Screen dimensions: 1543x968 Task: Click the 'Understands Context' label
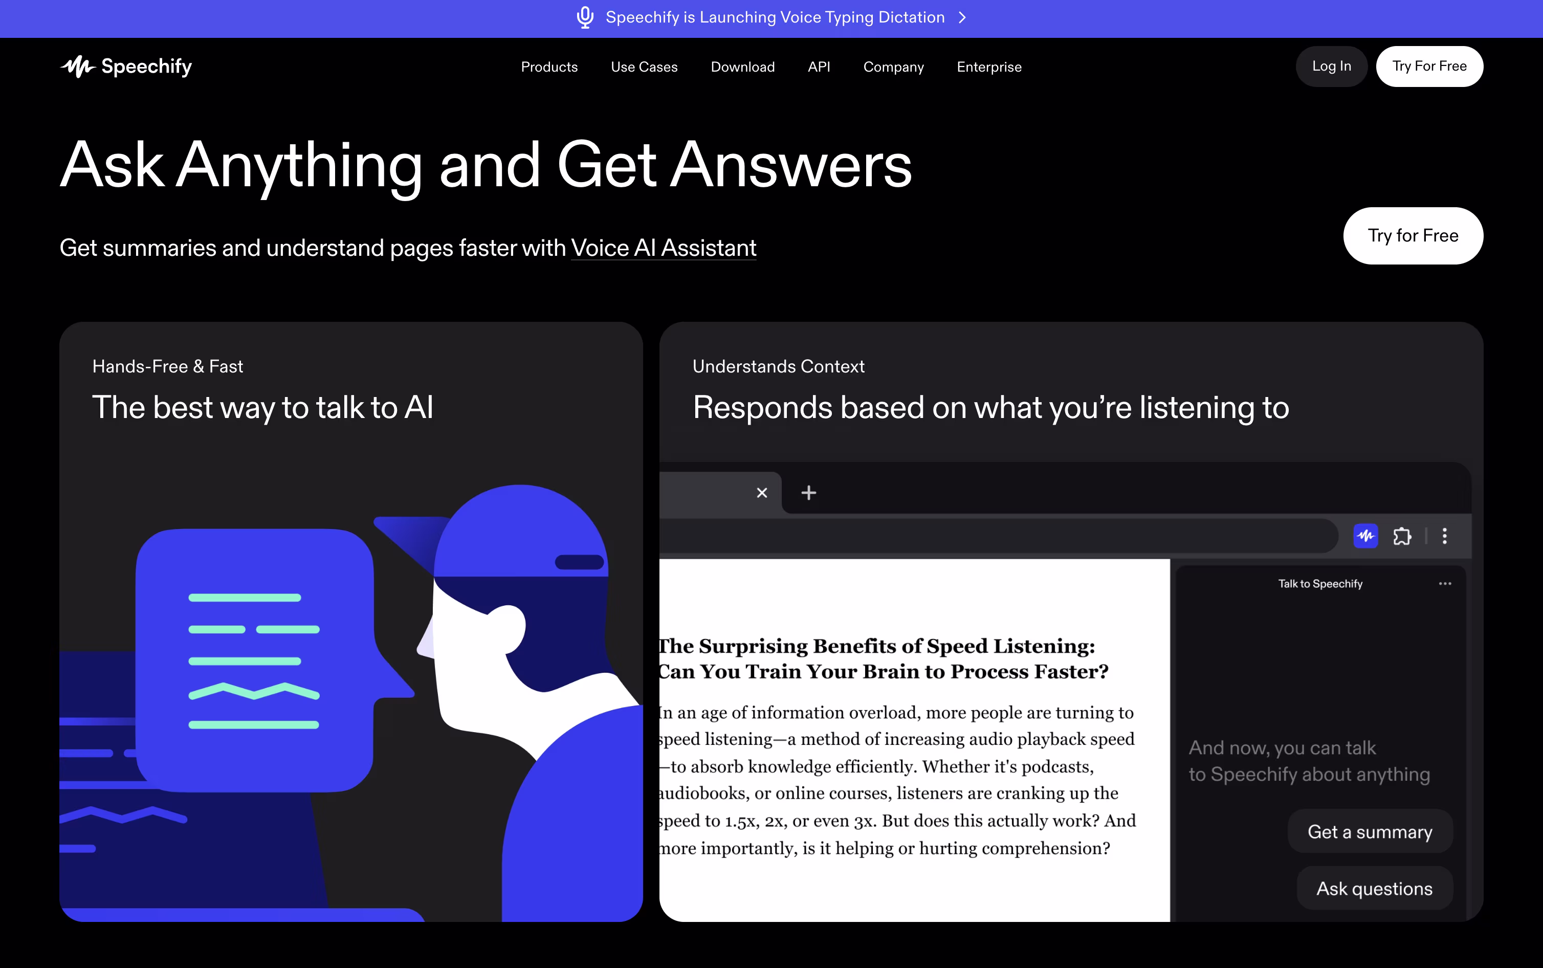pos(778,367)
